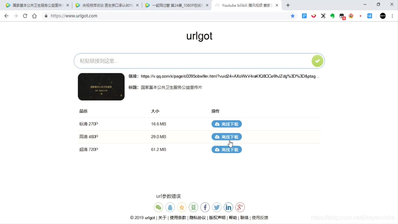Download the 高清 480P version offline

coord(227,137)
